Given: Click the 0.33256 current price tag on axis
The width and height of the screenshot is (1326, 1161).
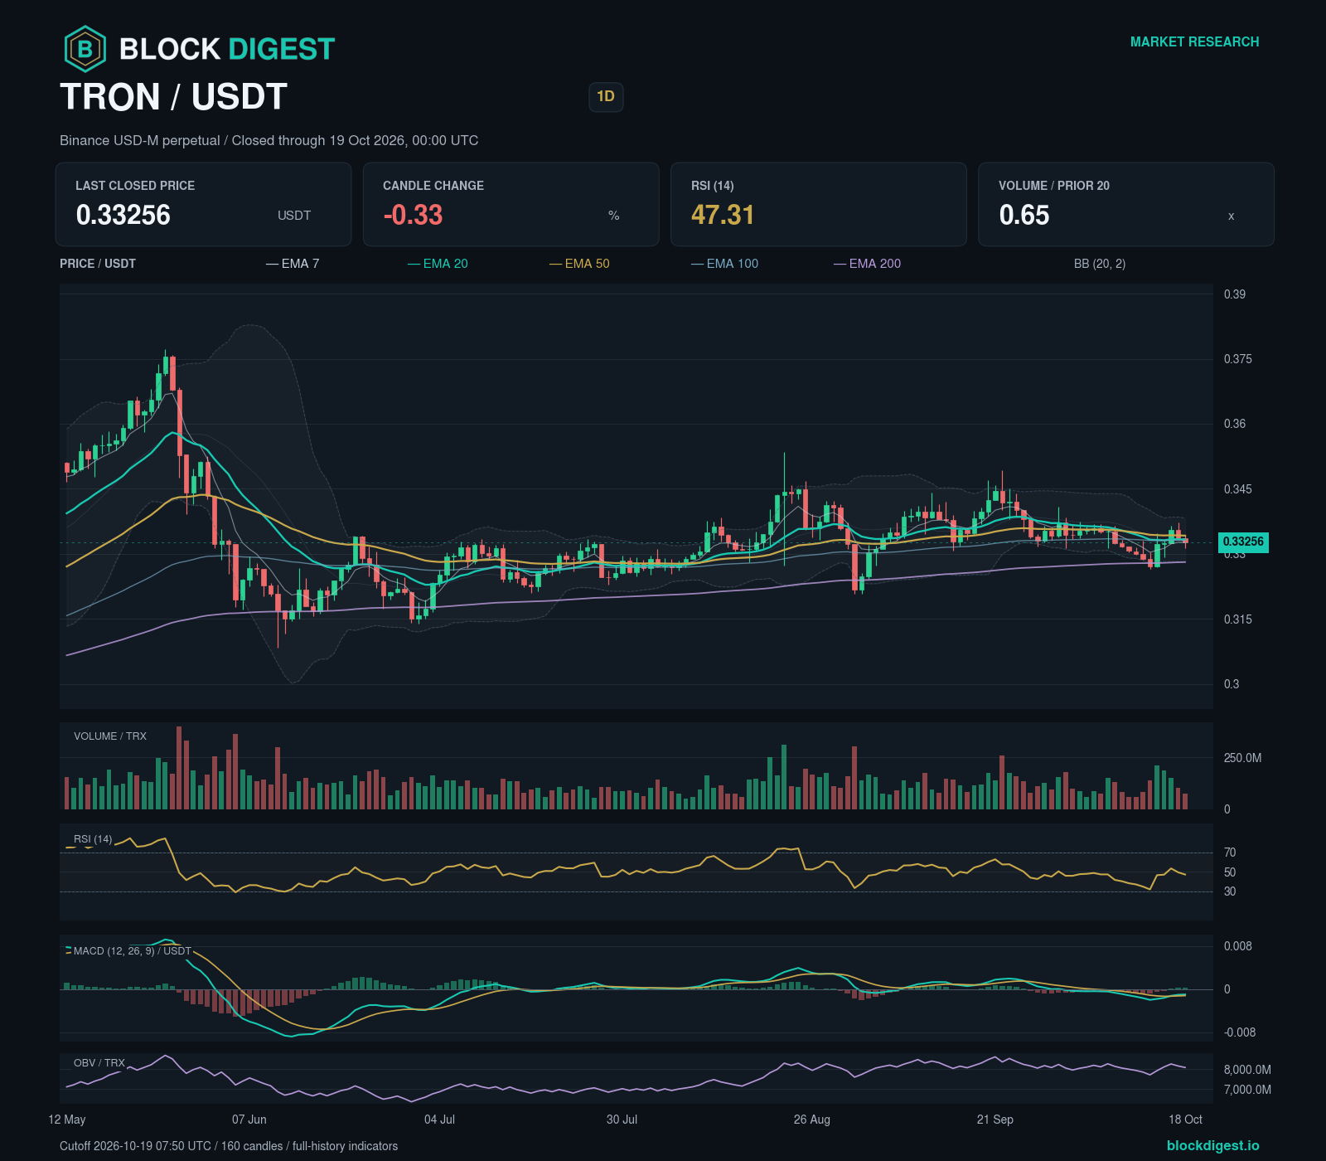Looking at the screenshot, I should (1243, 542).
